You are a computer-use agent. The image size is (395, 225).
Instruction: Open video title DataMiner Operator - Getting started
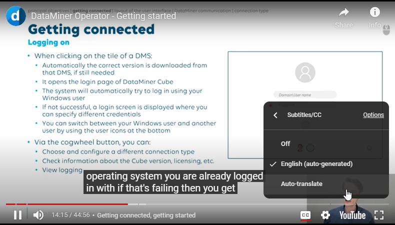tap(103, 16)
